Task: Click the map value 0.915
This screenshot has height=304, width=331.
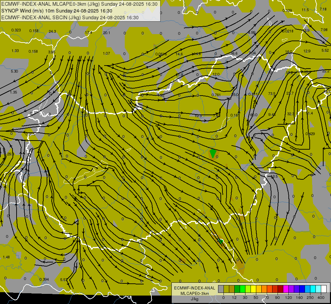Action: [x=30, y=134]
